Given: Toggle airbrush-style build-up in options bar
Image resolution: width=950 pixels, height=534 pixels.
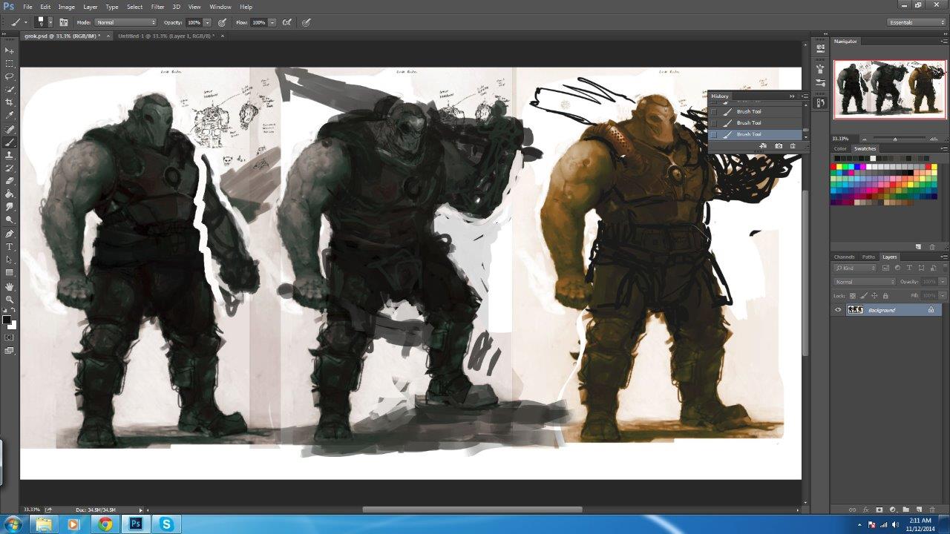Looking at the screenshot, I should coord(287,22).
